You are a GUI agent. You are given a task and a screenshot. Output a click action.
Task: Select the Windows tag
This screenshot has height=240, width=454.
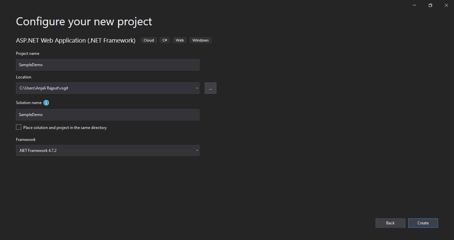(200, 40)
